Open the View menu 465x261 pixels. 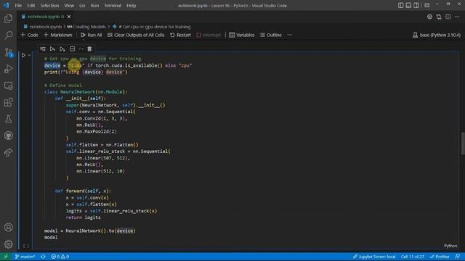tap(69, 5)
